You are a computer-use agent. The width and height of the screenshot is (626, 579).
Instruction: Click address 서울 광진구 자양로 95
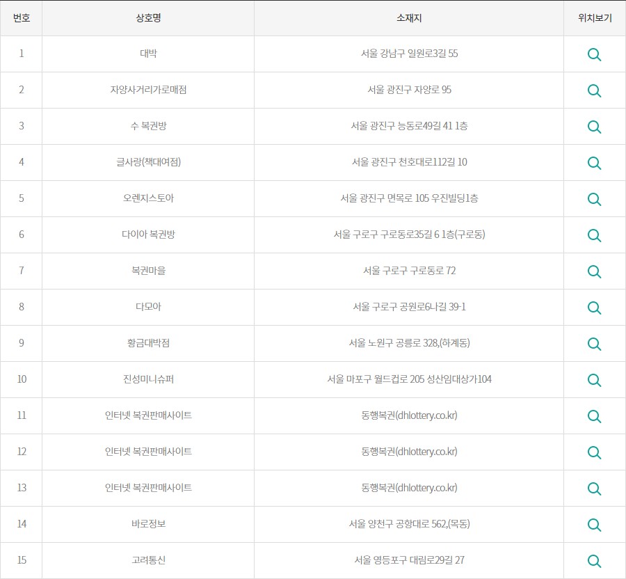(x=409, y=90)
